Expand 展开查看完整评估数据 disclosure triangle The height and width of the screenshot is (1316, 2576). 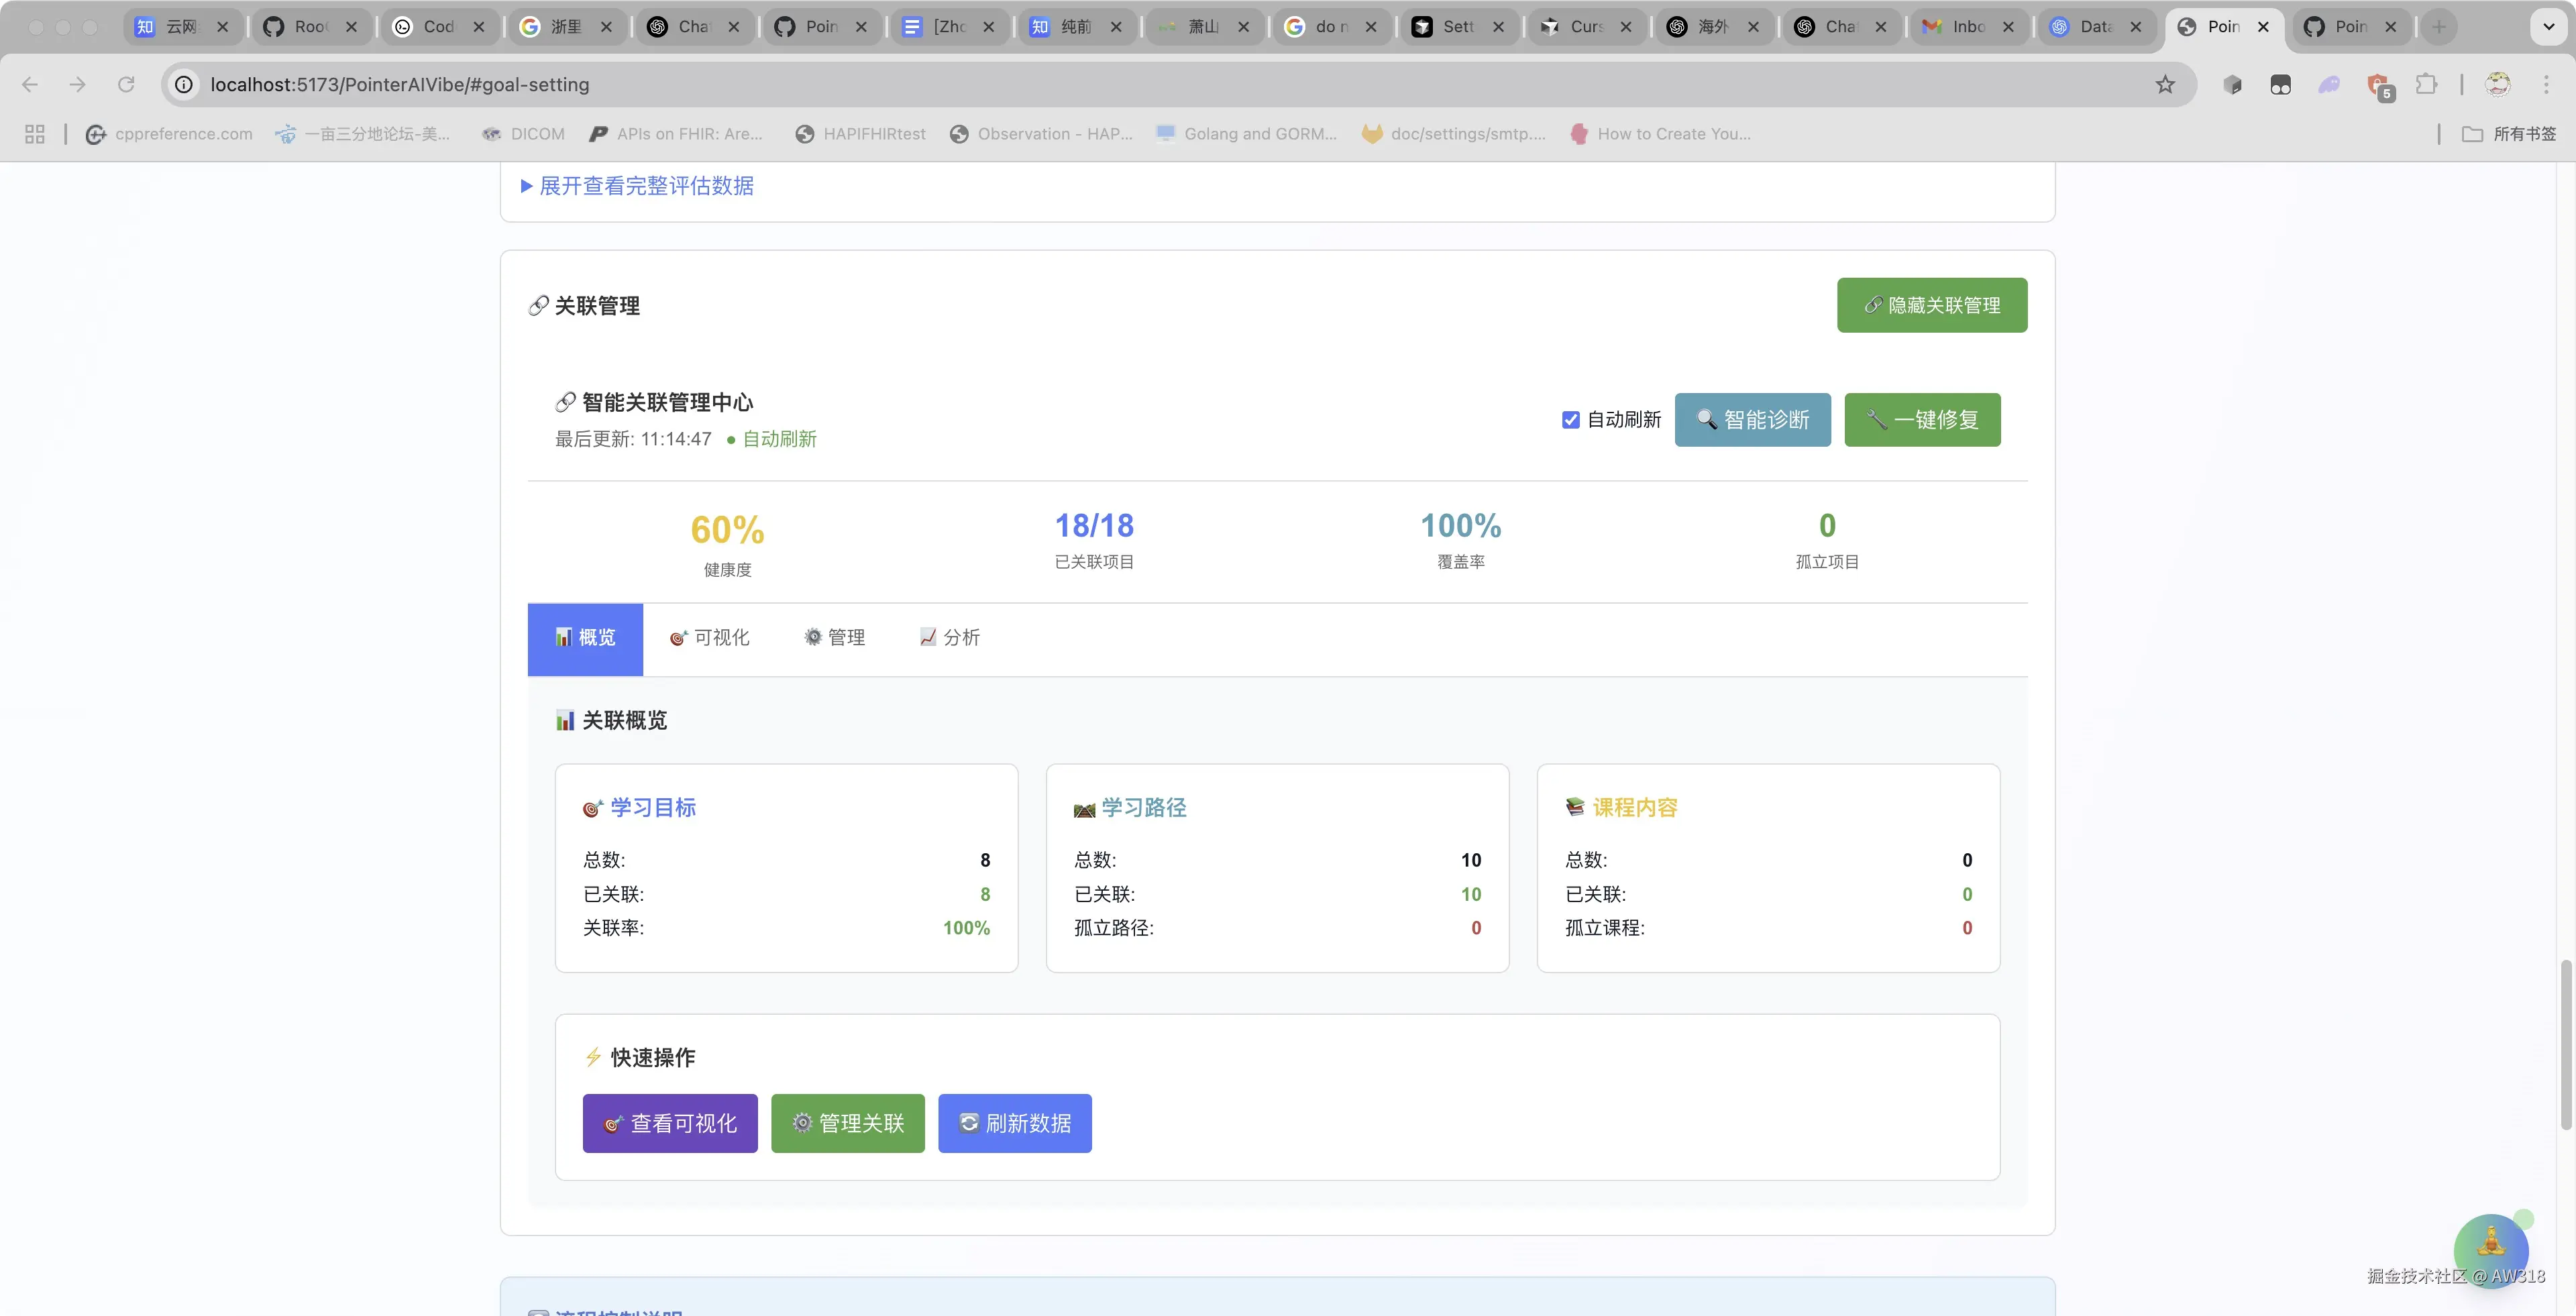pos(527,186)
